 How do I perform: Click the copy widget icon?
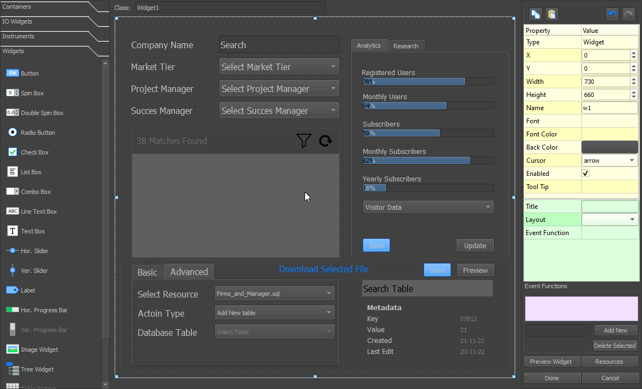click(534, 14)
